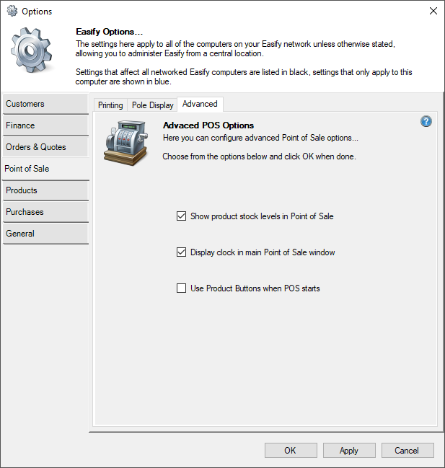This screenshot has width=445, height=468.
Task: Switch to the Printing tab
Action: (x=110, y=105)
